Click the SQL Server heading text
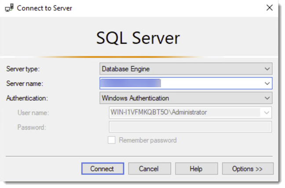Screen dimensions: 285x188 [x=138, y=38]
